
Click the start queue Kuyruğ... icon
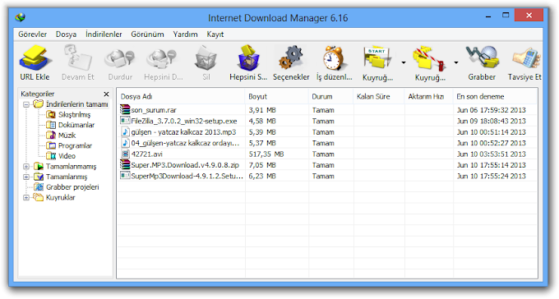pos(377,57)
